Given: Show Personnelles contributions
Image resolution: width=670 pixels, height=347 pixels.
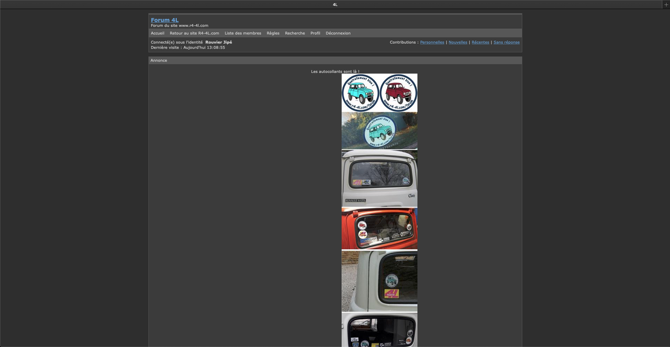Looking at the screenshot, I should [x=432, y=42].
